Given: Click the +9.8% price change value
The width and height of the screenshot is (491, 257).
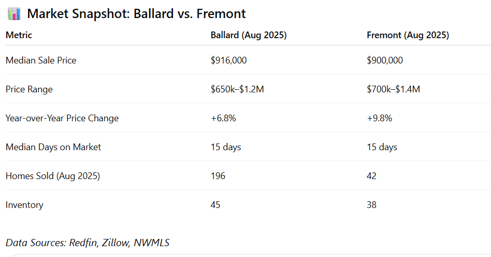Looking at the screenshot, I should [x=379, y=118].
